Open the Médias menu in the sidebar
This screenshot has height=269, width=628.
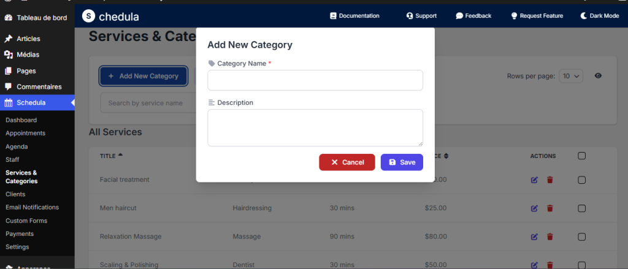point(28,55)
